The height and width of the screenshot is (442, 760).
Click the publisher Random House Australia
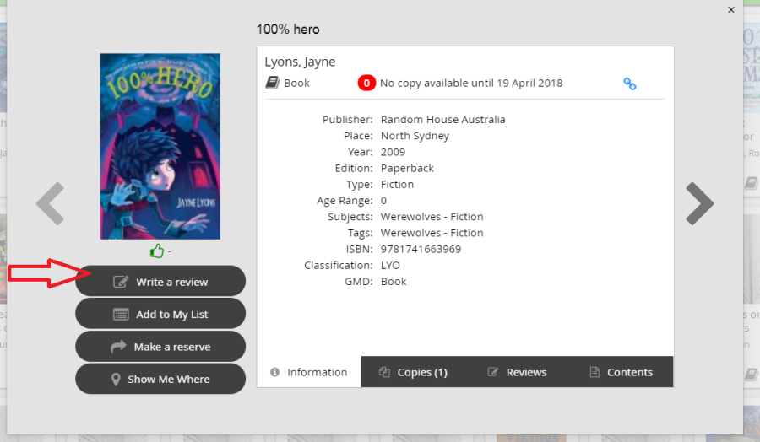[442, 120]
